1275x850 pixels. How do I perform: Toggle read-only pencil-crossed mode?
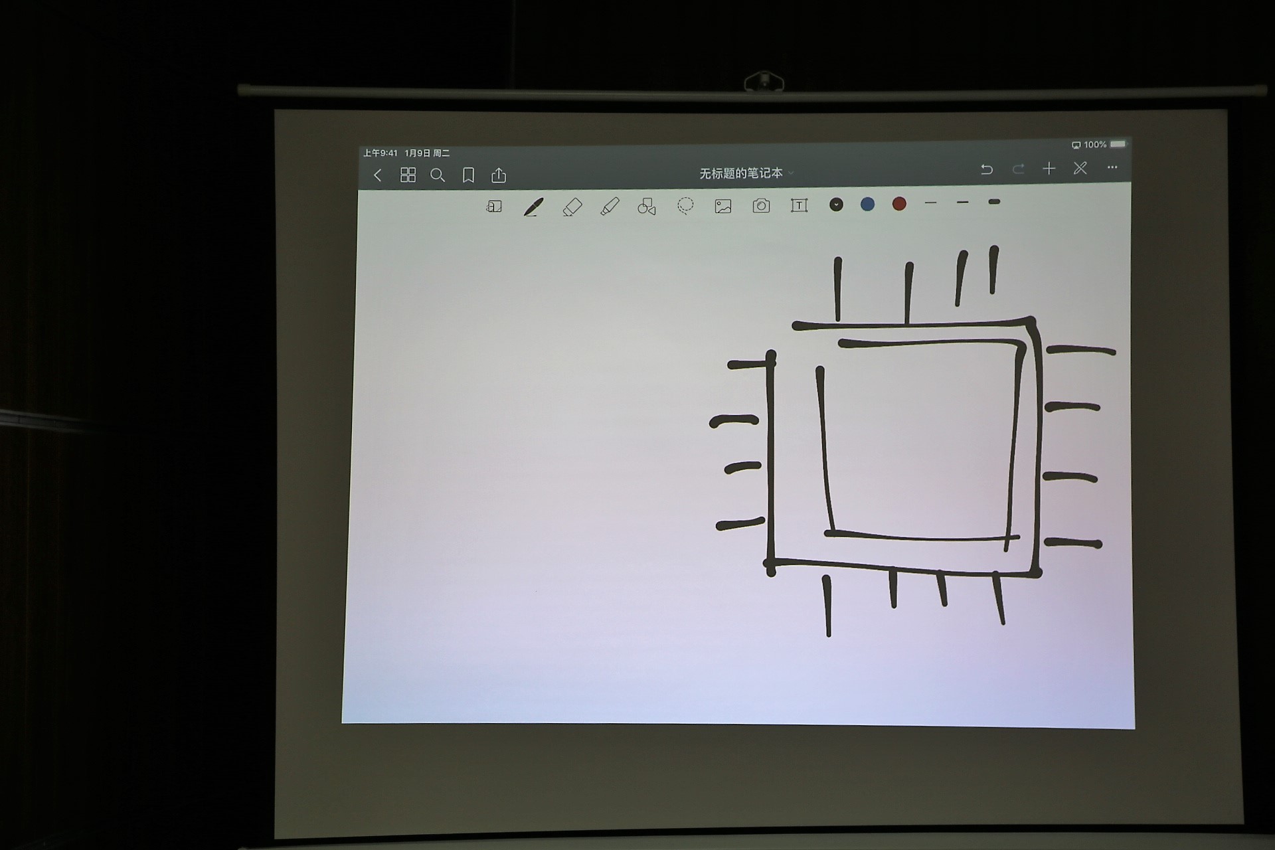pyautogui.click(x=1080, y=168)
